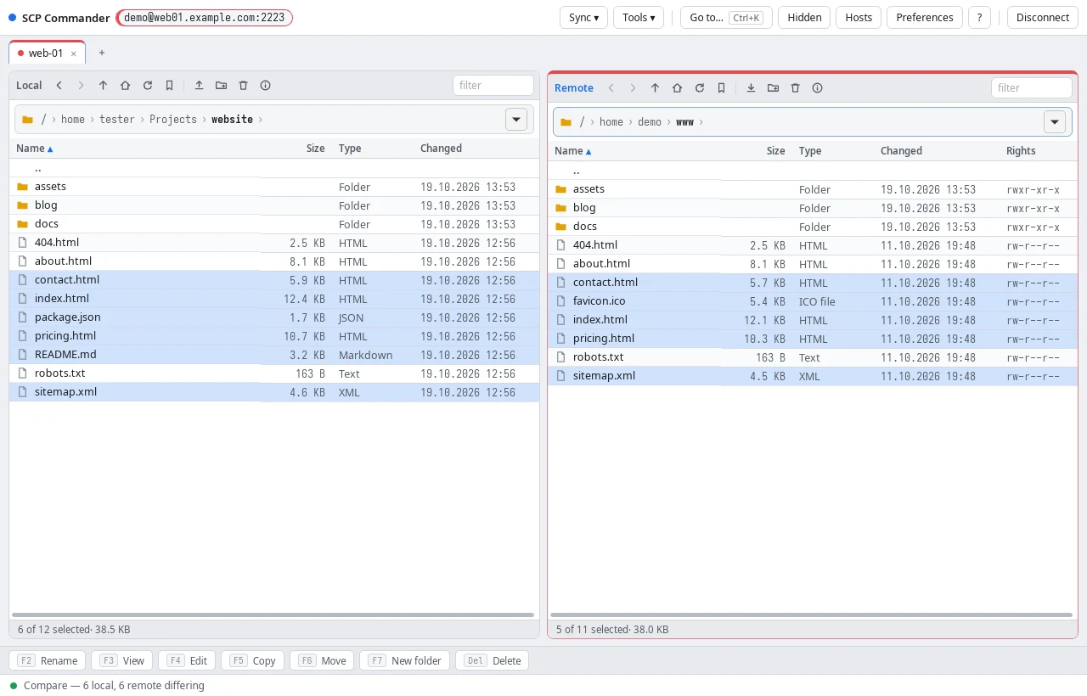Go forward in the Local panel
Image resolution: width=1087 pixels, height=696 pixels.
[82, 85]
